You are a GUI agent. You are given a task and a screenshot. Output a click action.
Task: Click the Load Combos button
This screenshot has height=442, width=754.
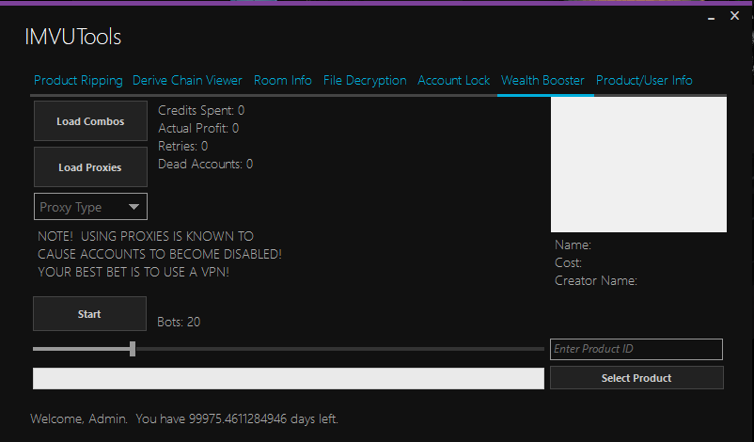(90, 121)
